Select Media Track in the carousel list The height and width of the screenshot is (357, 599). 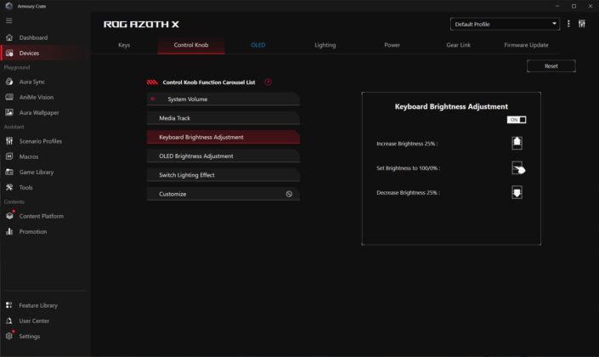(x=223, y=118)
